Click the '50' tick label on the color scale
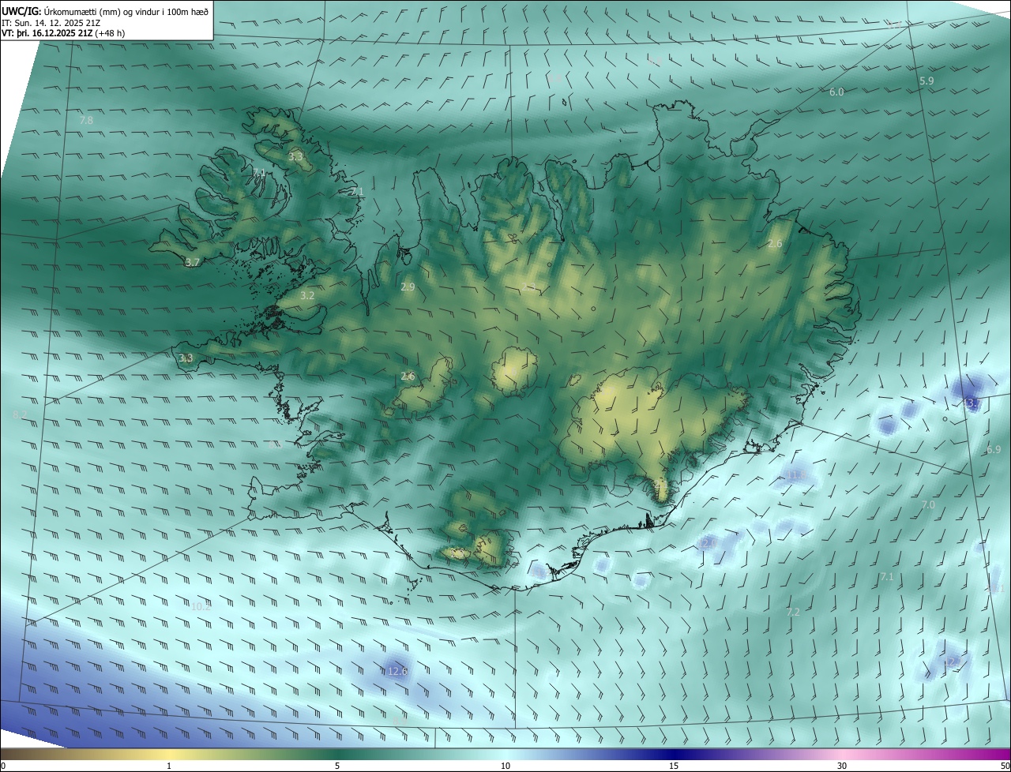The height and width of the screenshot is (772, 1011). 1005,766
